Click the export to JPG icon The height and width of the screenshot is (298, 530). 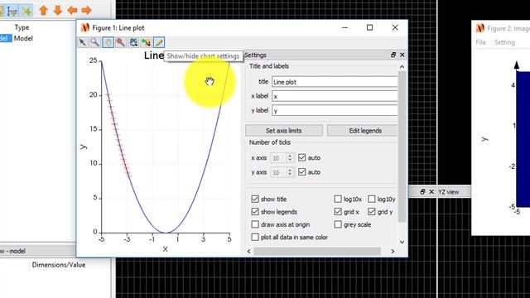[x=133, y=42]
